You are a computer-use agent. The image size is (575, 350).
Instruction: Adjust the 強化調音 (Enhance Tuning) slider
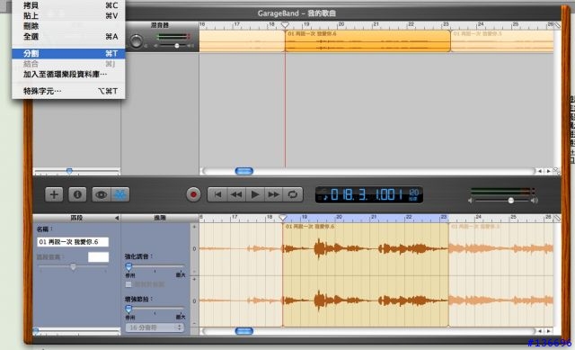(128, 266)
